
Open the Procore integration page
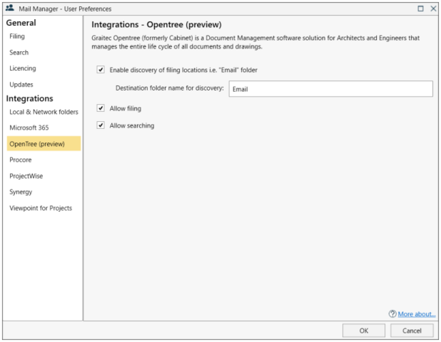pyautogui.click(x=21, y=160)
